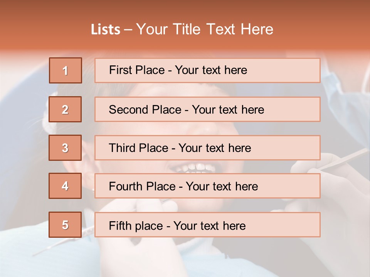Image resolution: width=370 pixels, height=277 pixels.
Task: Select the Third Place text bar
Action: point(207,148)
